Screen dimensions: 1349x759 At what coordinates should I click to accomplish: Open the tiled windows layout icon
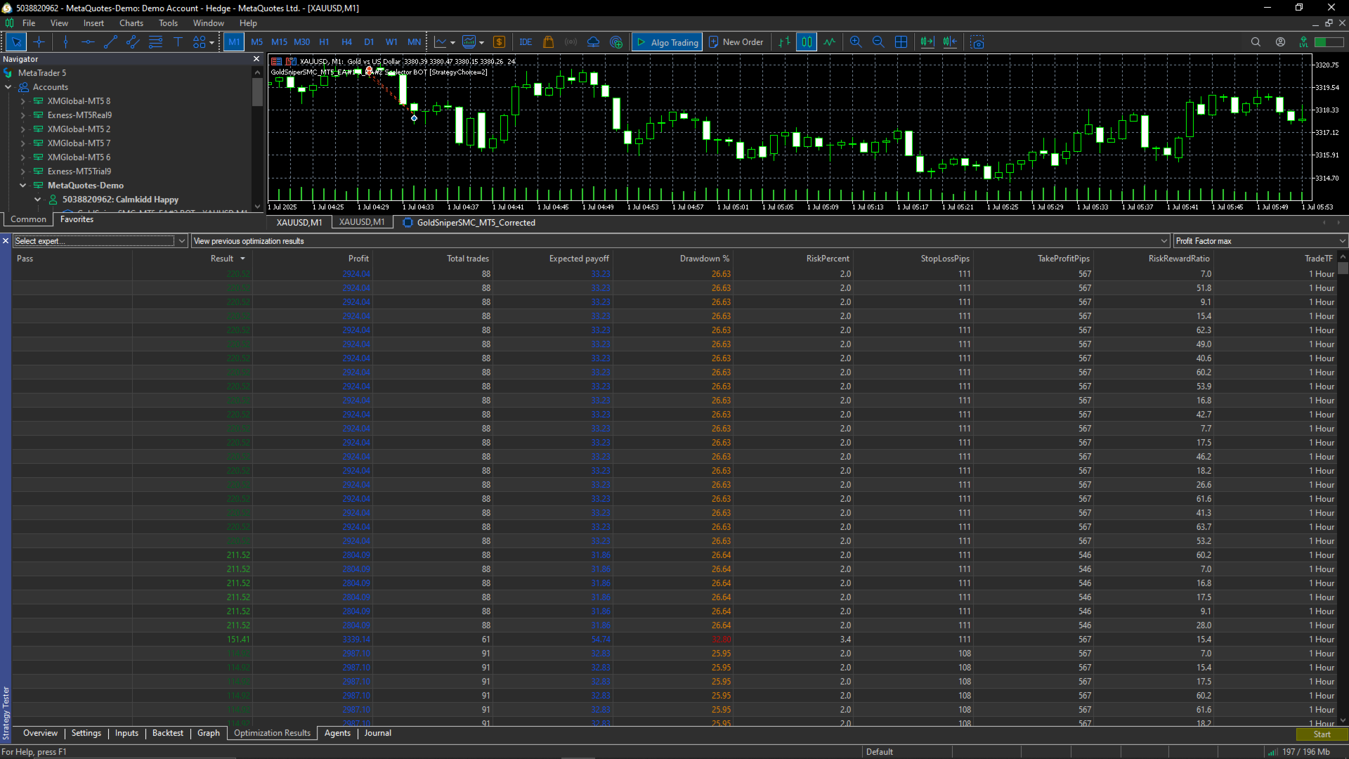click(x=901, y=42)
